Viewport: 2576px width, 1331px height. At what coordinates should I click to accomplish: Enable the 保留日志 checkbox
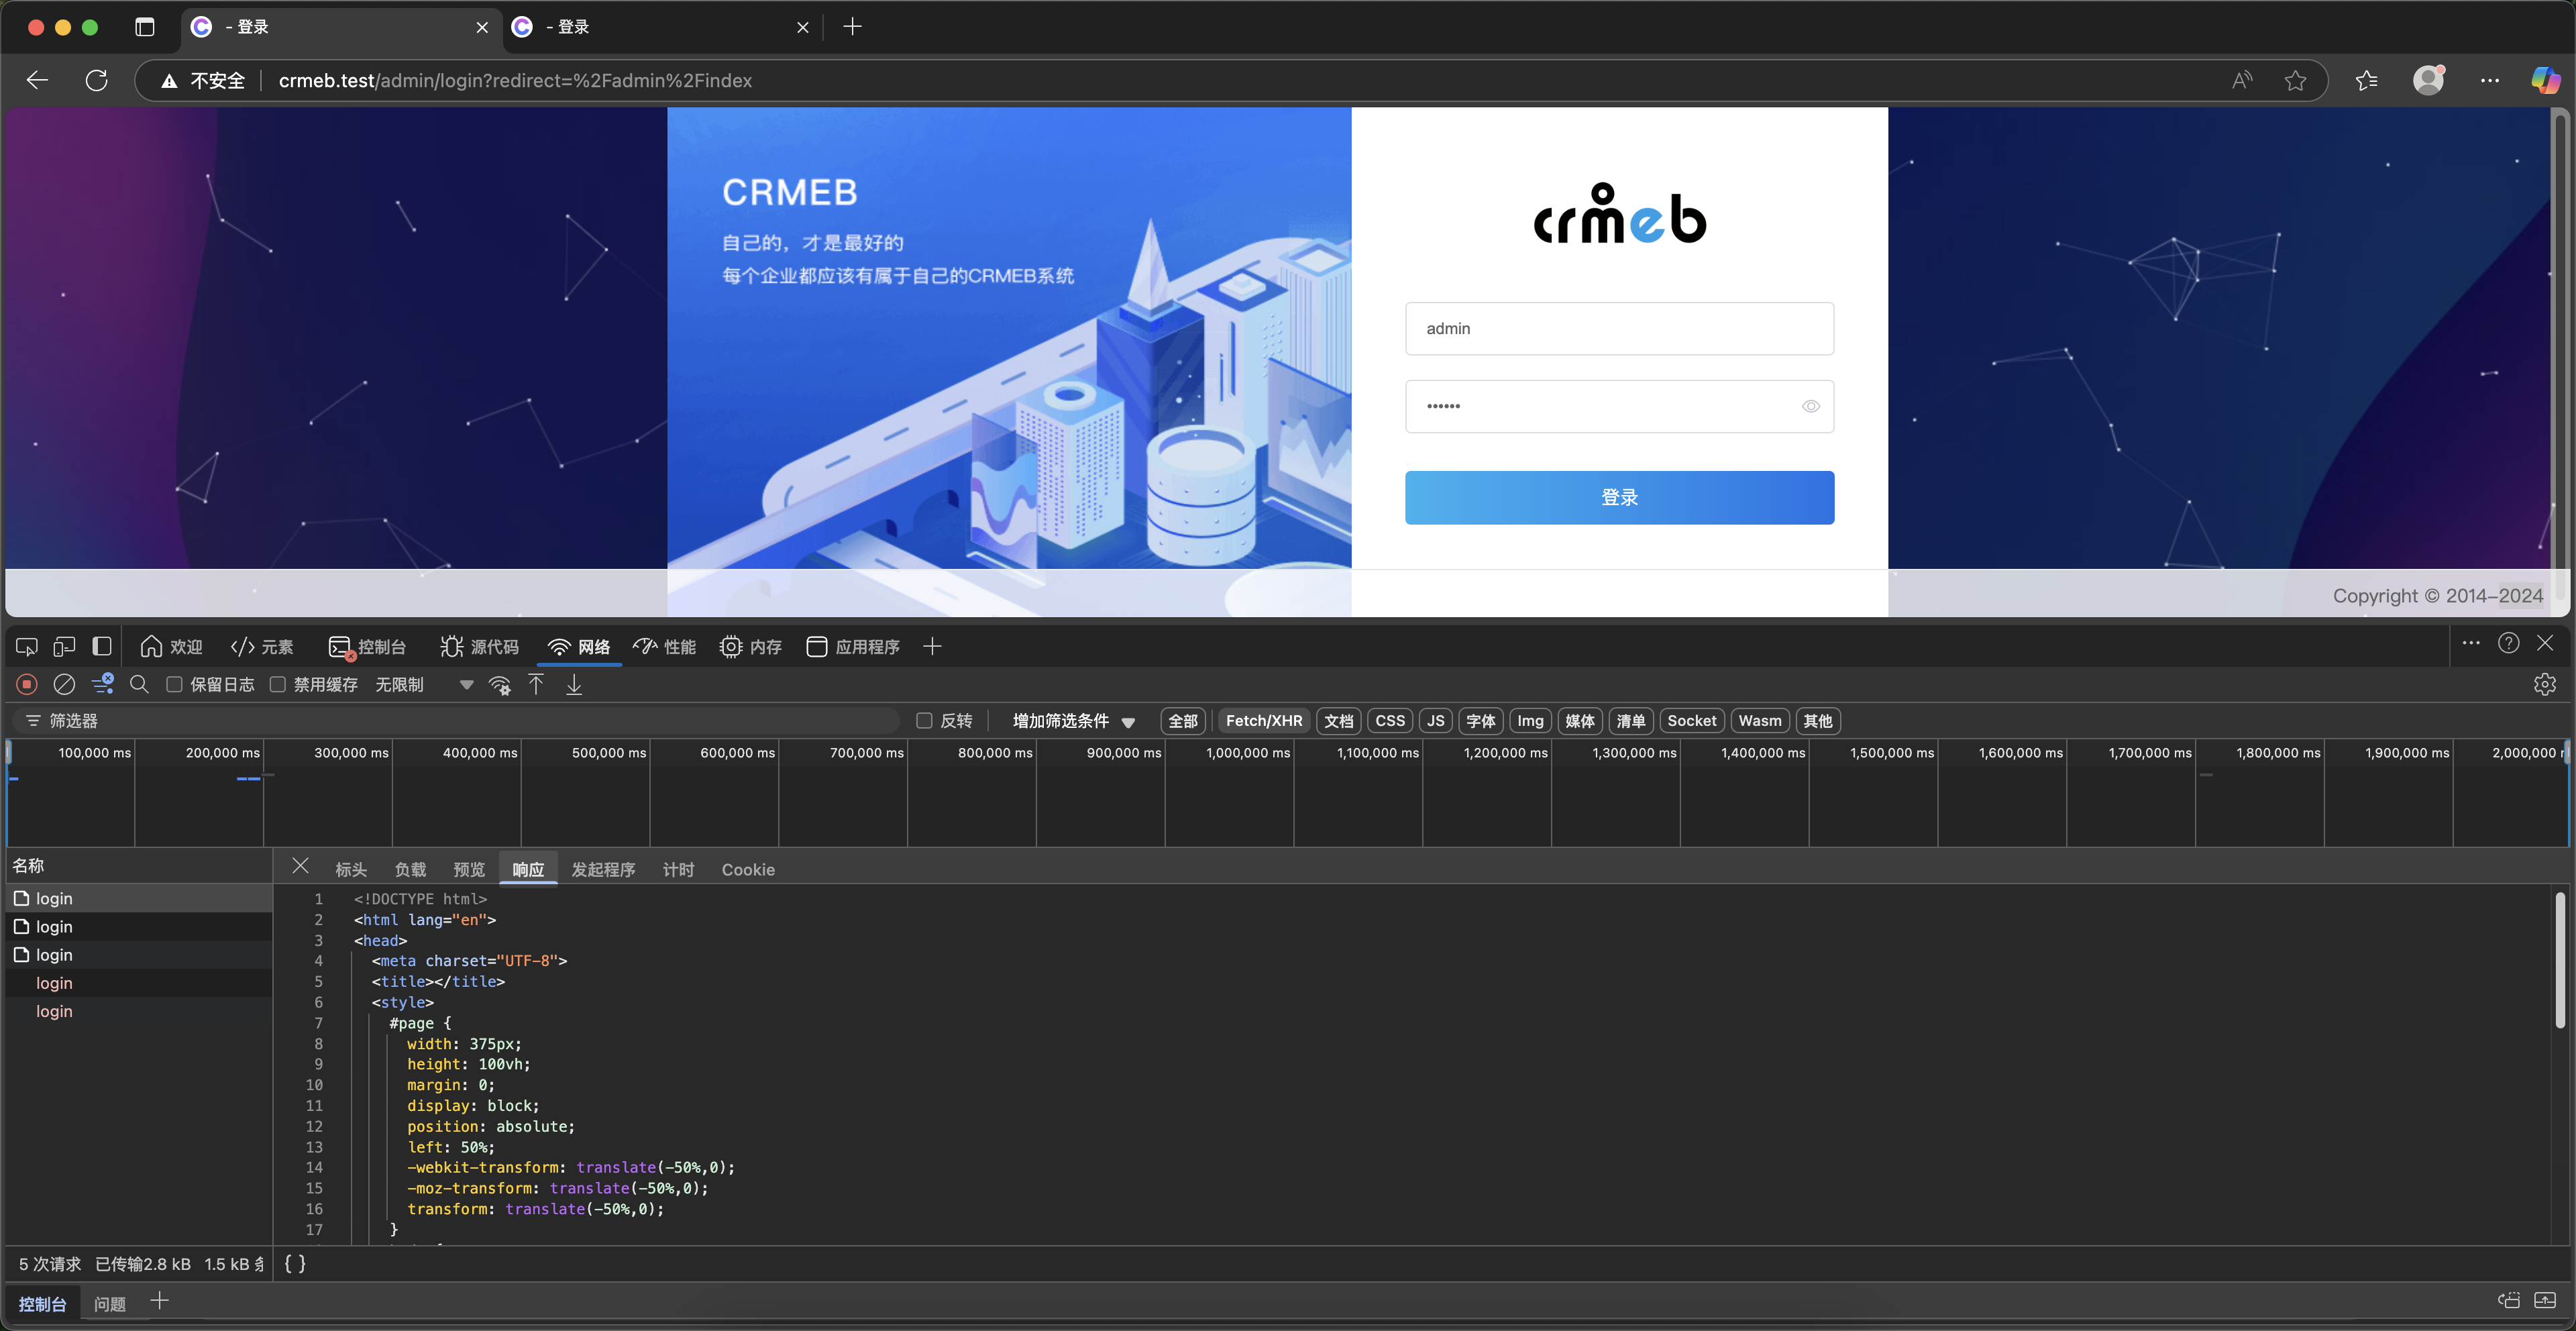point(174,684)
